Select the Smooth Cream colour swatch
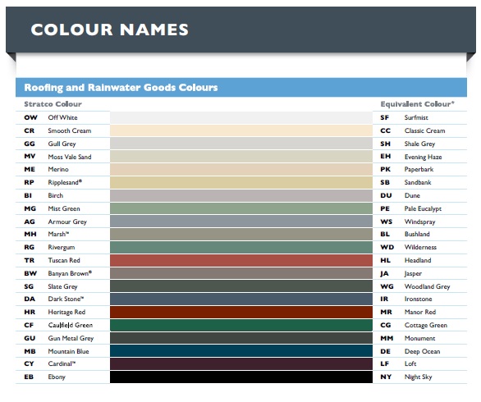Screen dimensions: 481x402 pyautogui.click(x=241, y=130)
